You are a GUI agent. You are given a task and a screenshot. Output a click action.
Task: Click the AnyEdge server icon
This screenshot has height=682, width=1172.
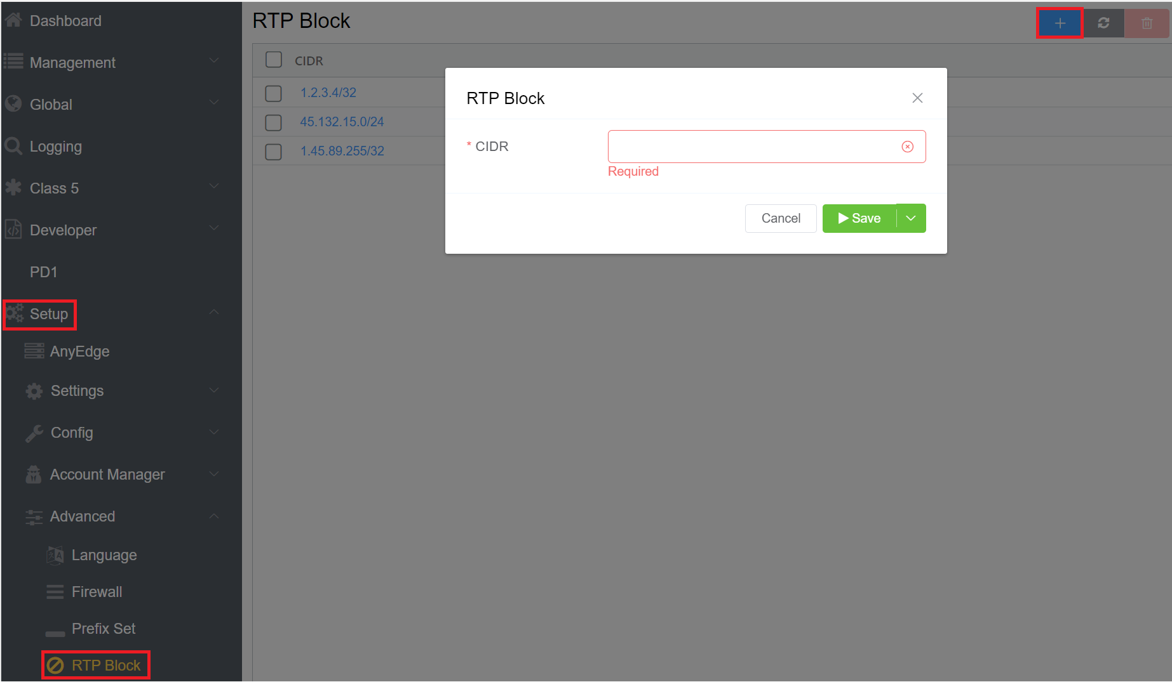[x=34, y=351]
